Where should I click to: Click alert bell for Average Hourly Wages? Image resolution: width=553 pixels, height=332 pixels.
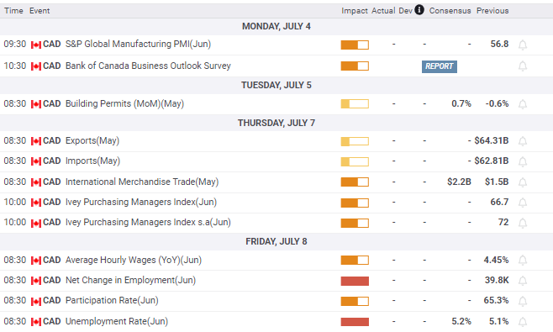(x=523, y=261)
